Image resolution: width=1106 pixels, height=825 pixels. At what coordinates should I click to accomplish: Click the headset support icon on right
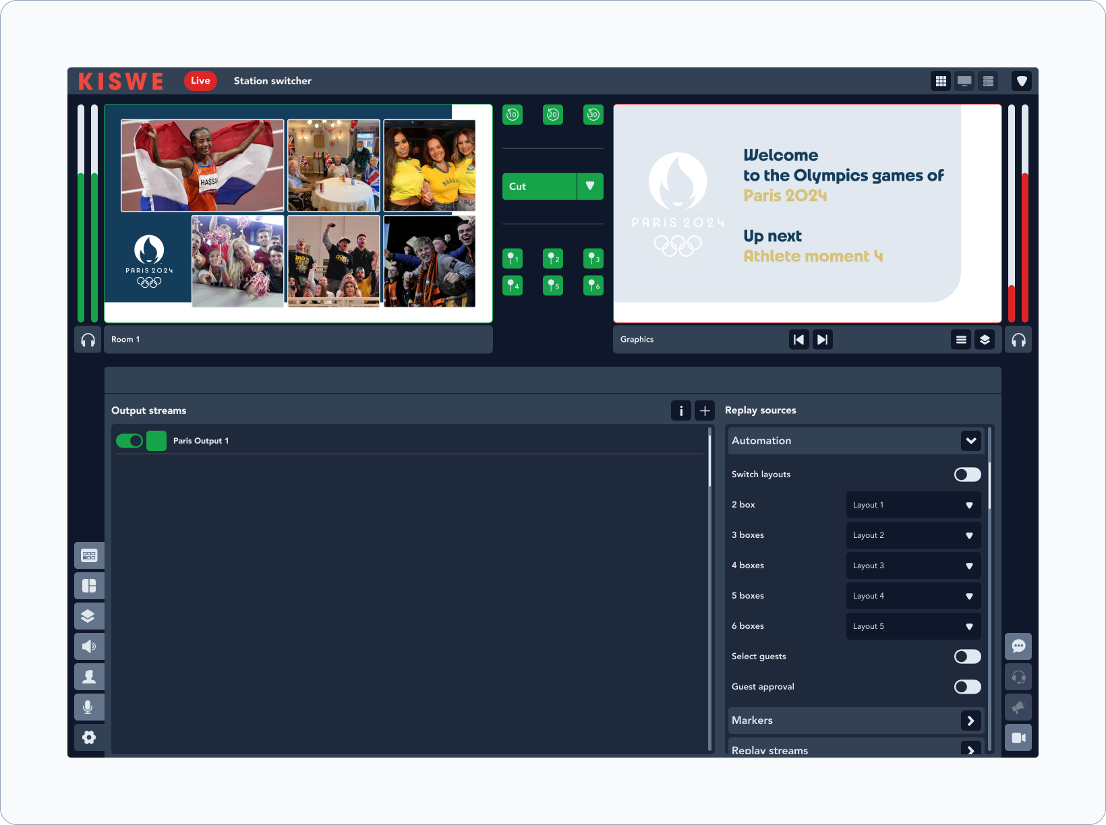[1018, 677]
